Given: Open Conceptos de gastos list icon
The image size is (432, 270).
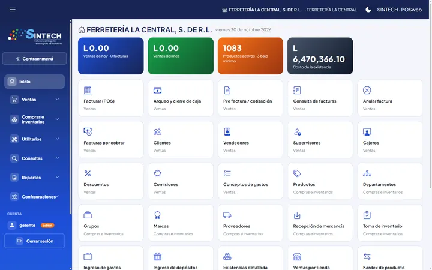Looking at the screenshot, I should [227, 173].
